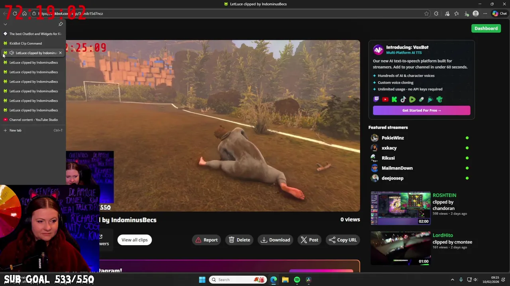
Task: Click the Twitch platform icon in VoxBot card
Action: (x=376, y=100)
